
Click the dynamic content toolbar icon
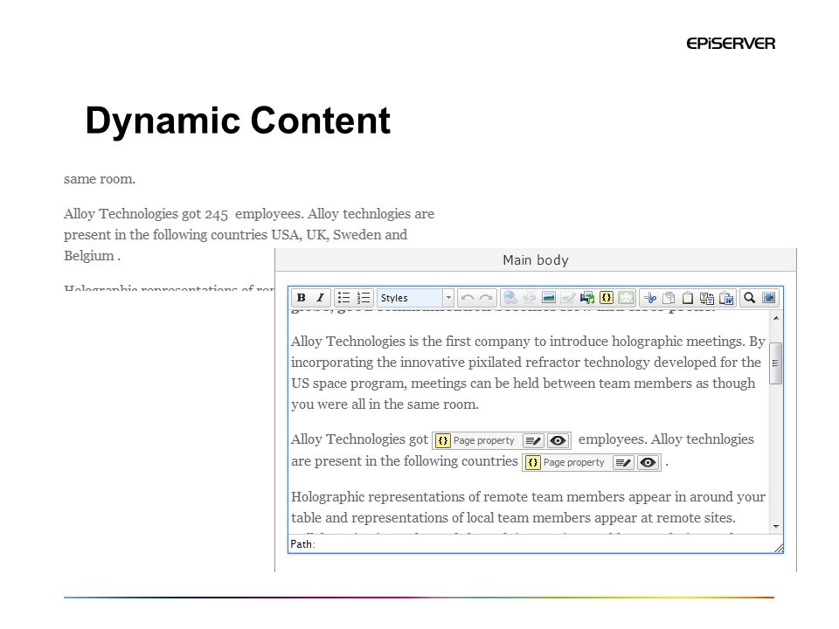click(607, 298)
